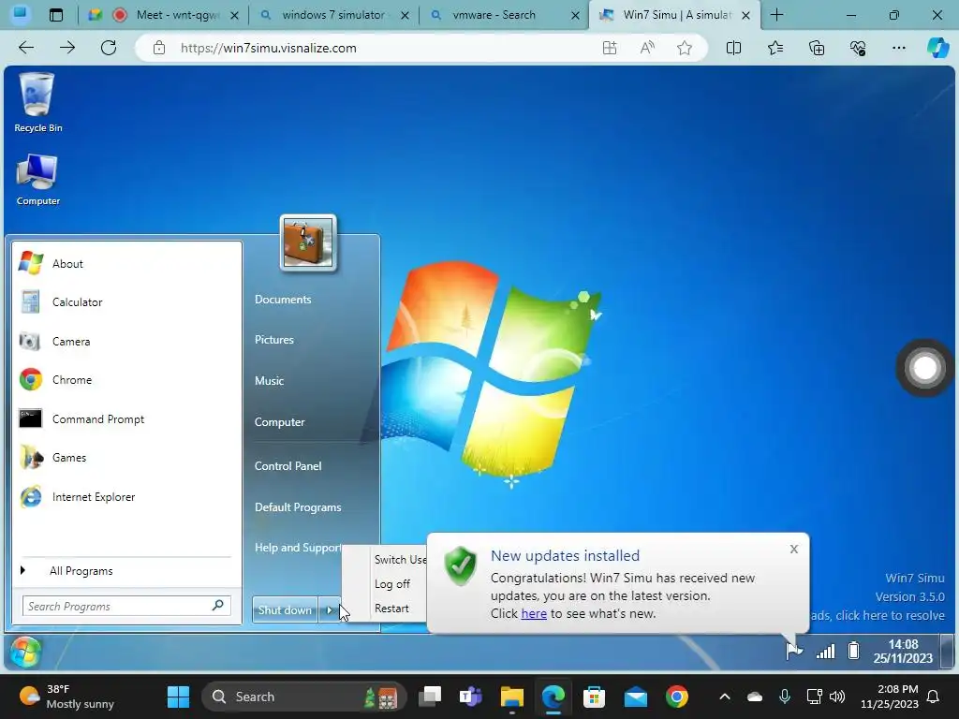The height and width of the screenshot is (719, 959).
Task: Click the user account briefcase picture
Action: coord(308,242)
